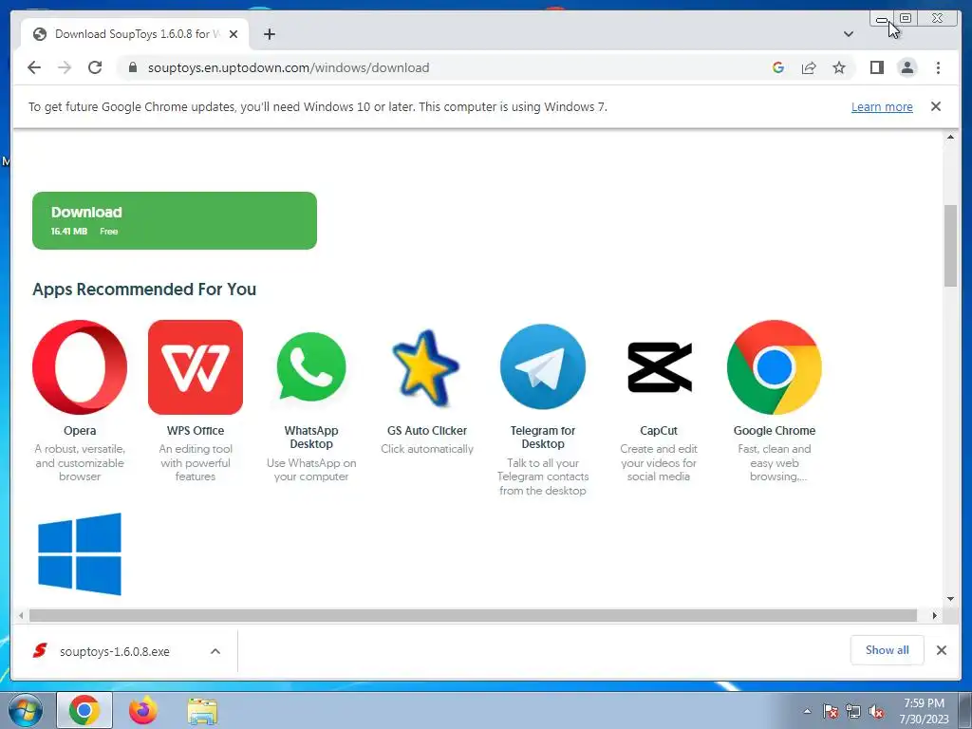The width and height of the screenshot is (972, 729).
Task: Click the WPS Office title text
Action: (196, 430)
